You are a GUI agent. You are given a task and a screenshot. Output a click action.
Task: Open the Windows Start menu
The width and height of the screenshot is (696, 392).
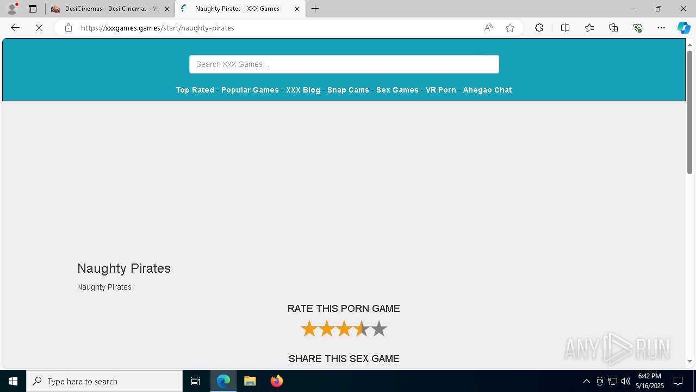coord(13,381)
